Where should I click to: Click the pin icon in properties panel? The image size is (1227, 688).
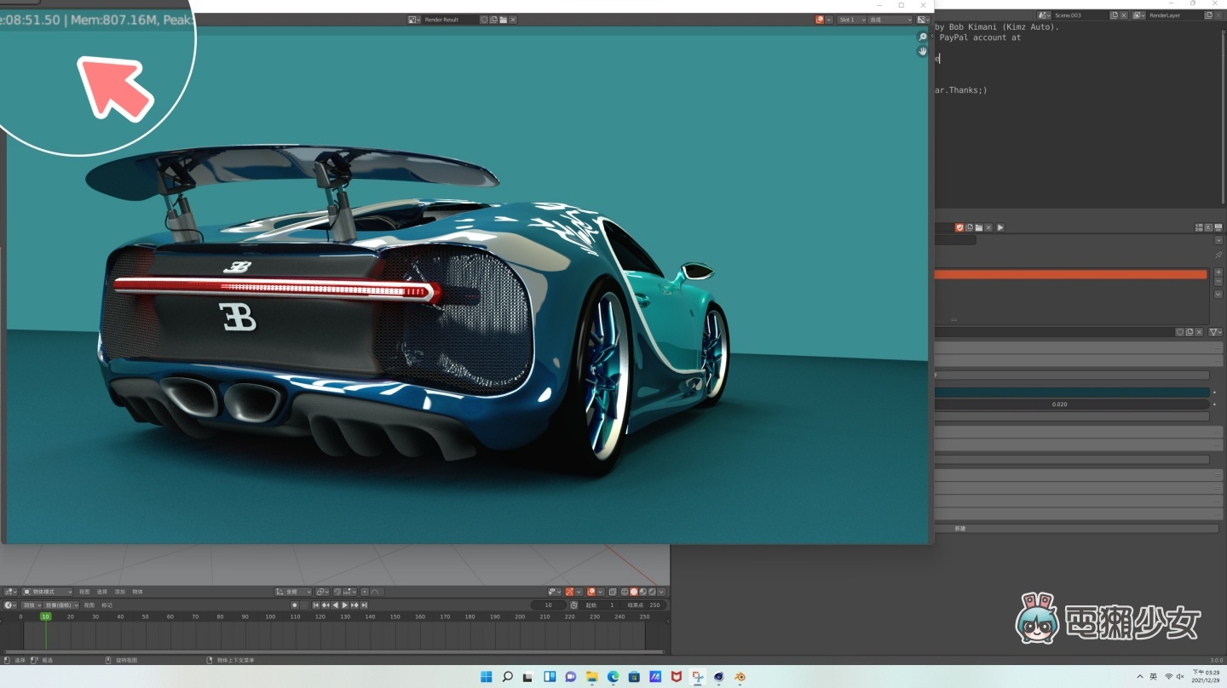pos(1218,255)
